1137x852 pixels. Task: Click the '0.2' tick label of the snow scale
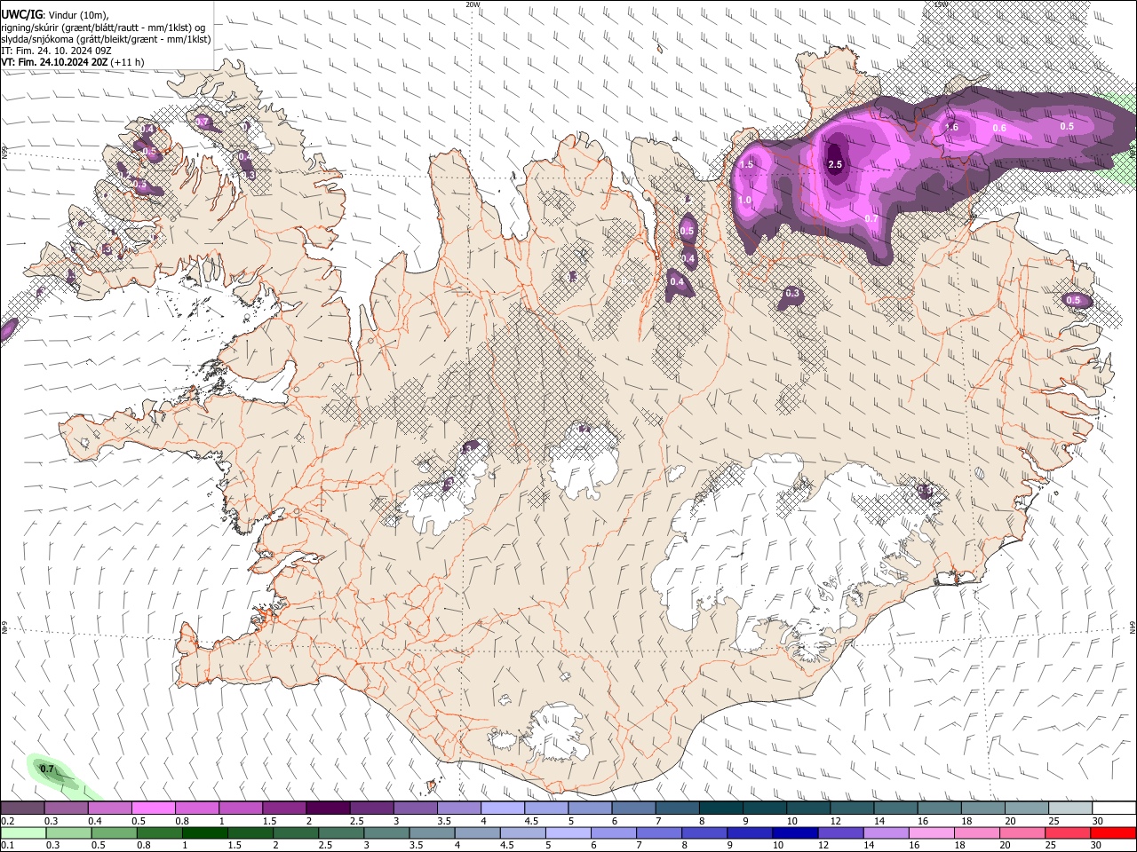pos(7,821)
